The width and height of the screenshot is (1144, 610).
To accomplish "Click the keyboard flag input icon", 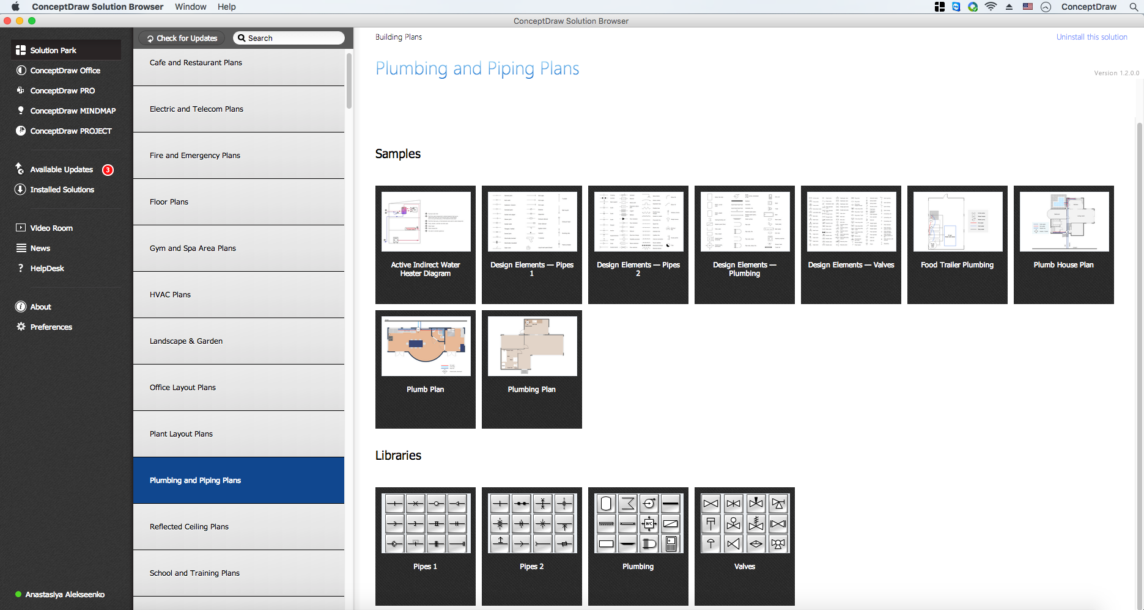I will (1028, 7).
